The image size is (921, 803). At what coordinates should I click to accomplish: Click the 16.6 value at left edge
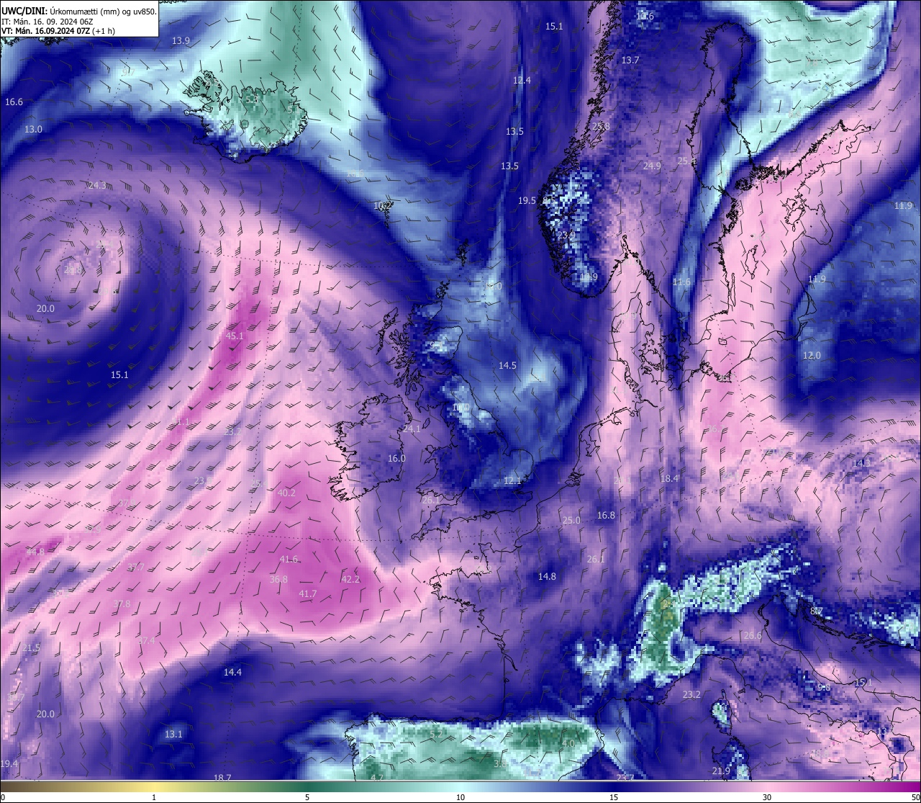[x=14, y=102]
